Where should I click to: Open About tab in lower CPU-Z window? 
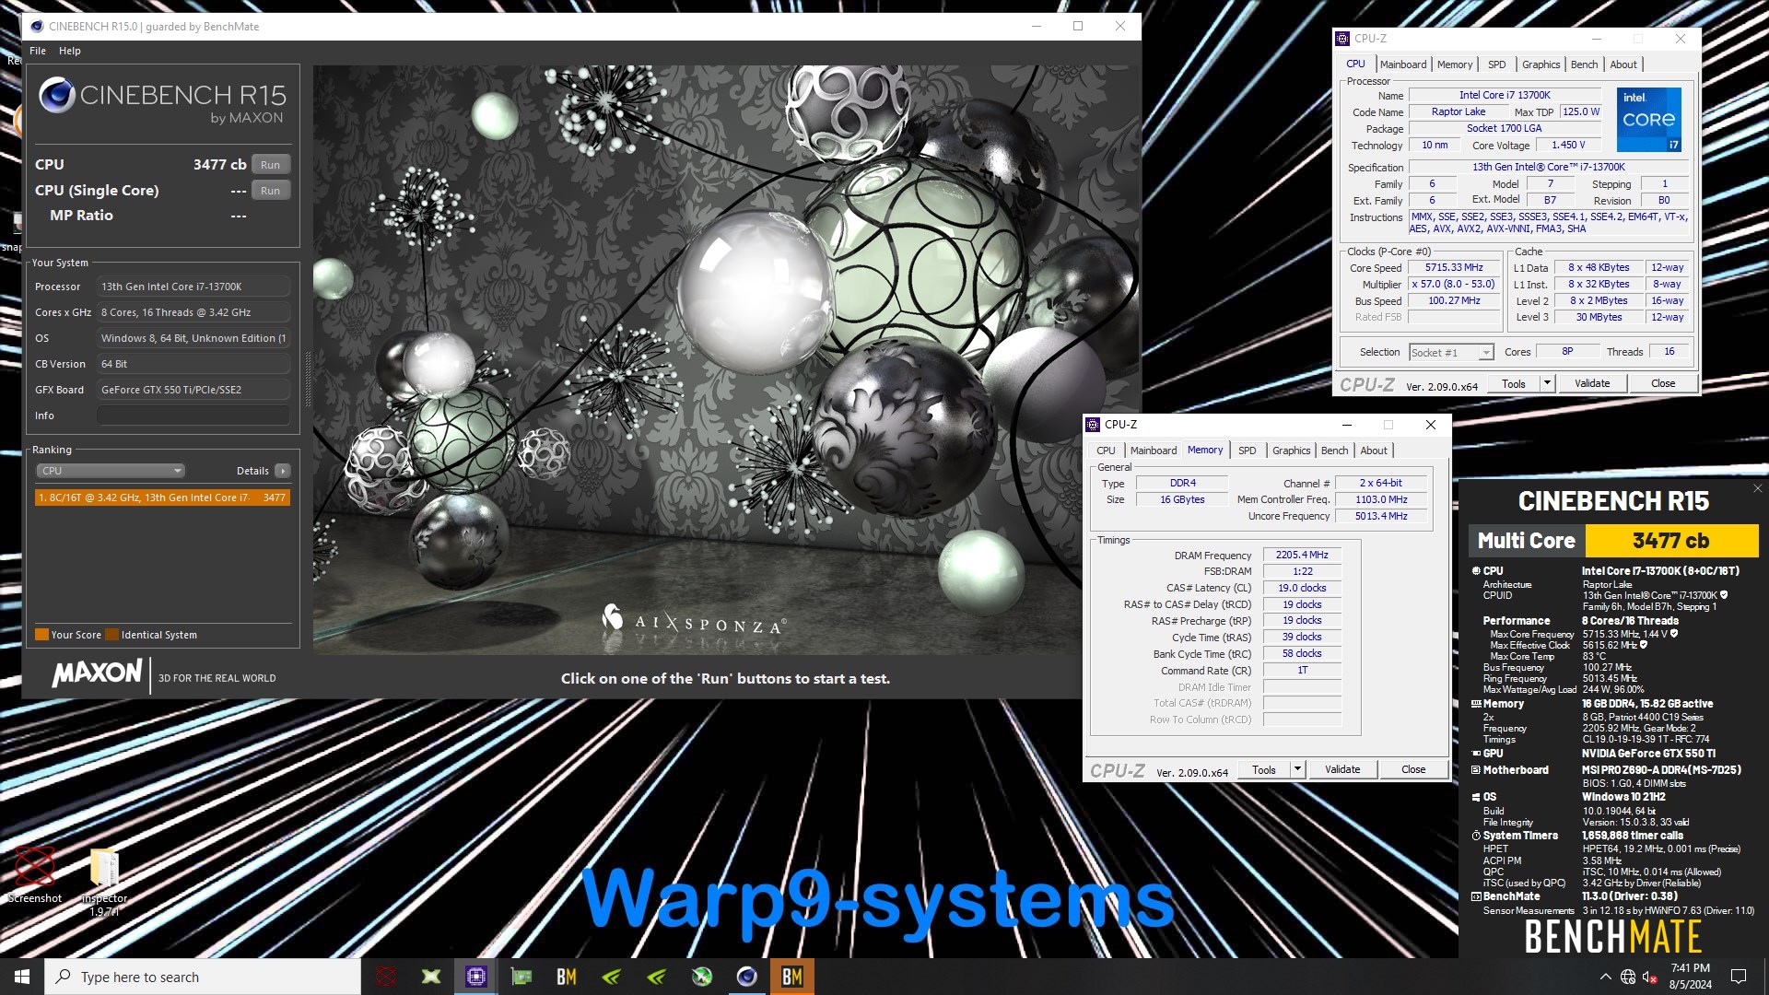[x=1374, y=451]
